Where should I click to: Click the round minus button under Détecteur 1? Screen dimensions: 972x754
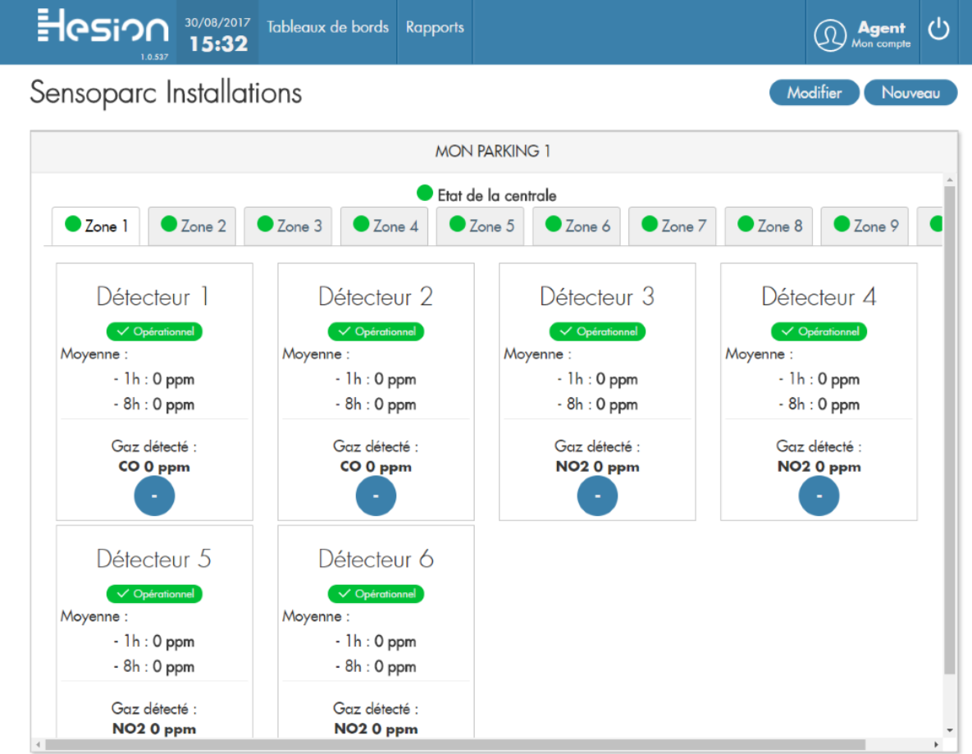click(154, 496)
